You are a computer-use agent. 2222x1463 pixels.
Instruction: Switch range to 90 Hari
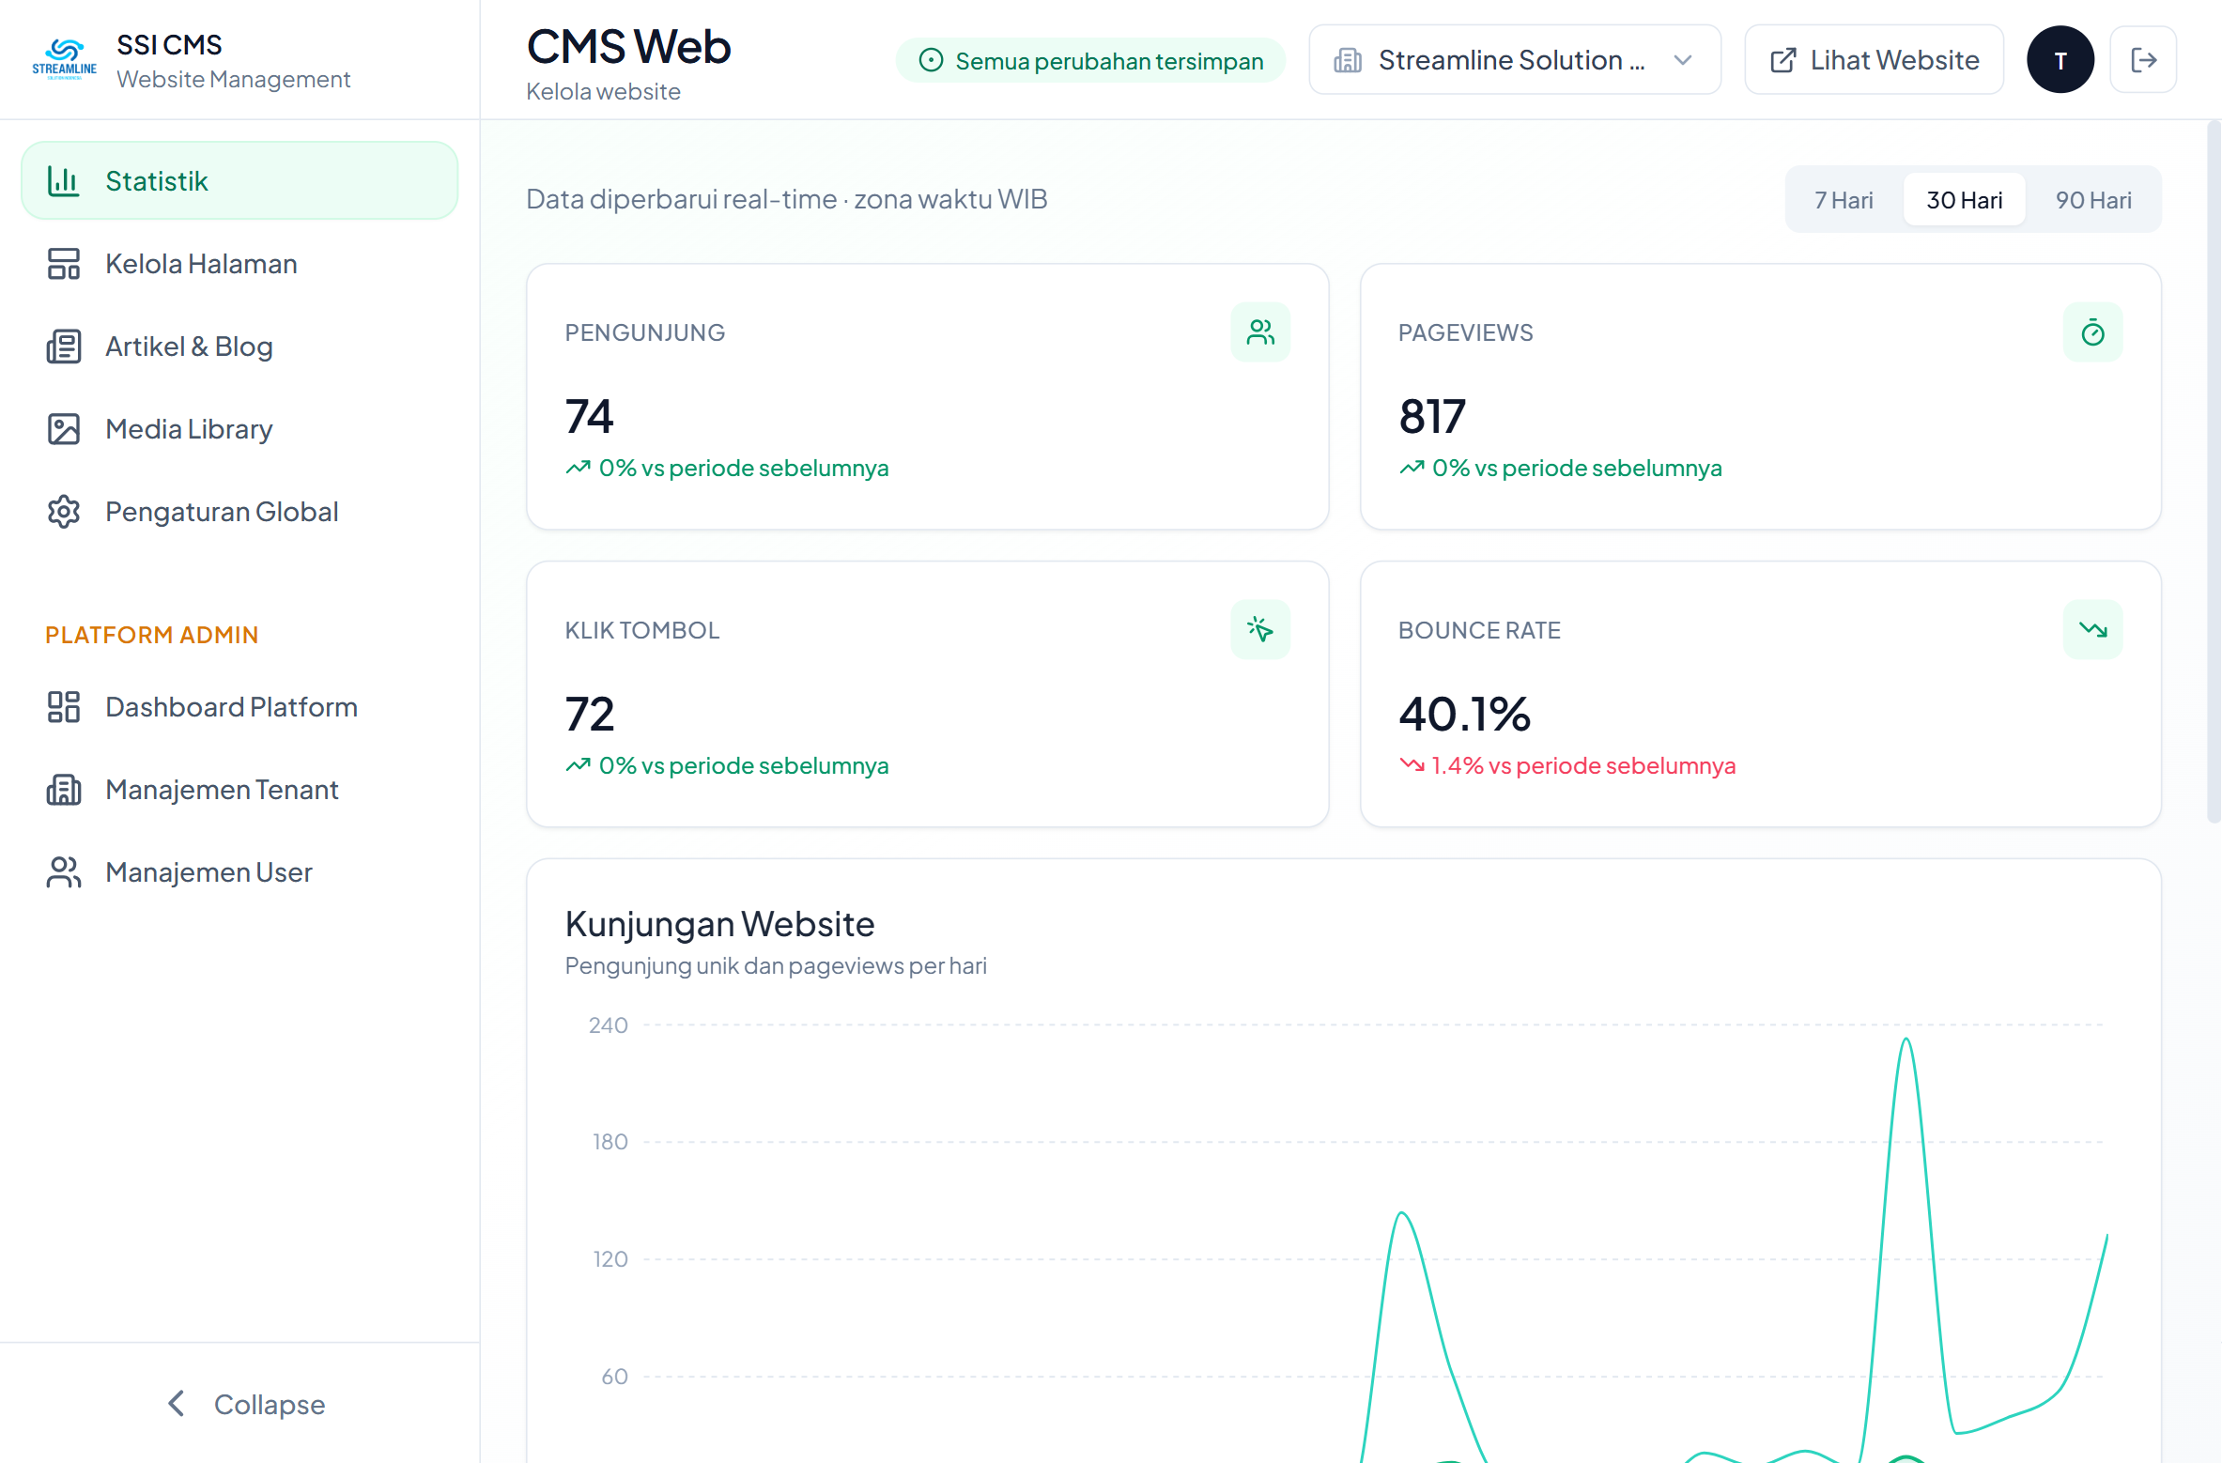pyautogui.click(x=2093, y=200)
